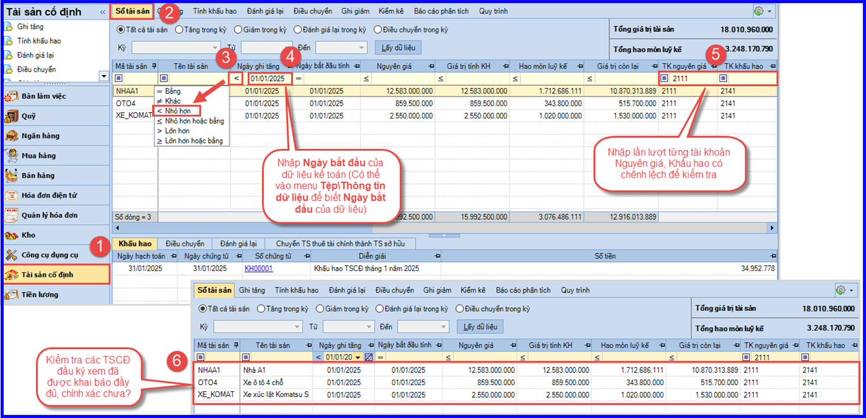Viewport: 866px width, 418px height.
Task: Open the Công cụ dụng cụ tools icon
Action: 11,255
